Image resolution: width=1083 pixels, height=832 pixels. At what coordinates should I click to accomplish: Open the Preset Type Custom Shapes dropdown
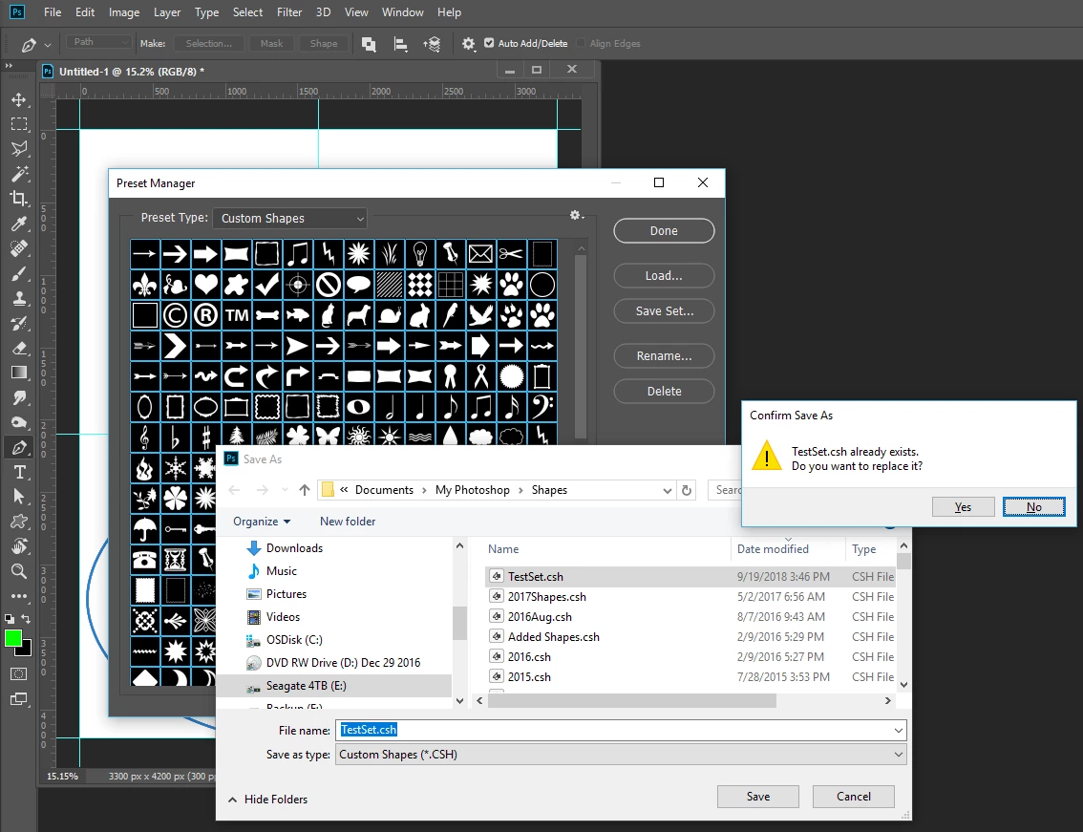click(x=290, y=219)
